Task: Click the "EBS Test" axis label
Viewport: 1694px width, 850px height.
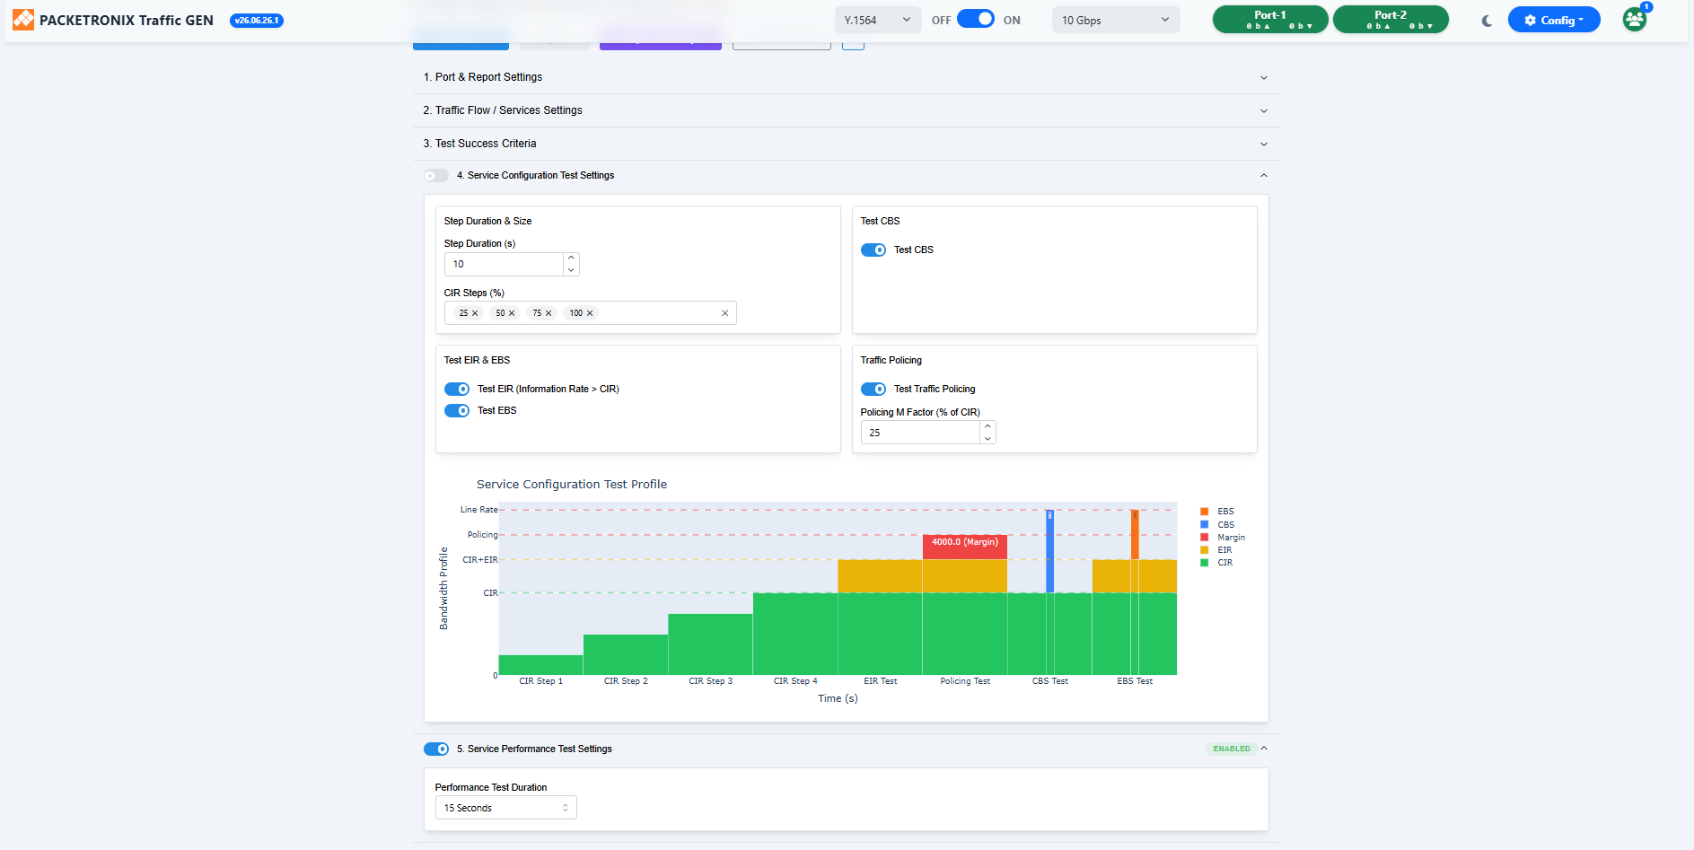Action: pyautogui.click(x=1135, y=681)
